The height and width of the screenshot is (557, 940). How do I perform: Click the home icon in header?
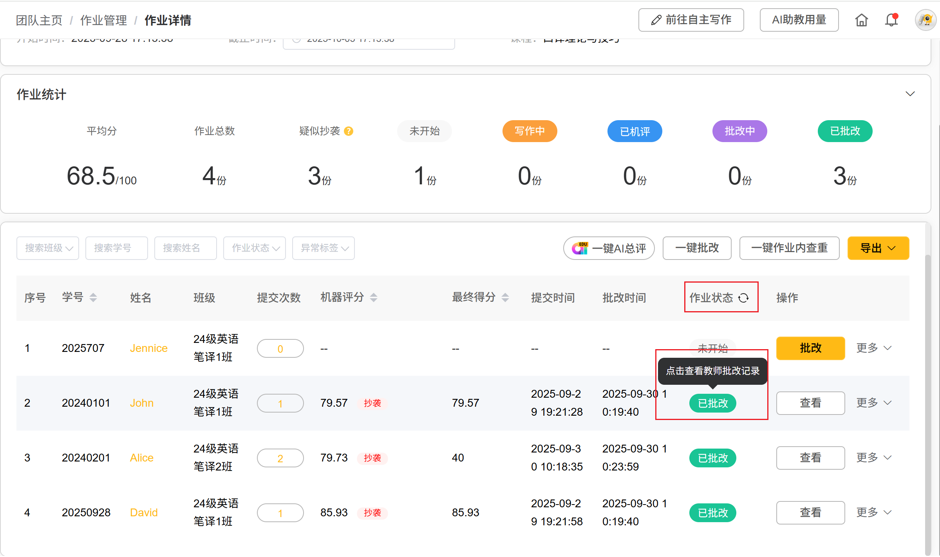tap(861, 20)
